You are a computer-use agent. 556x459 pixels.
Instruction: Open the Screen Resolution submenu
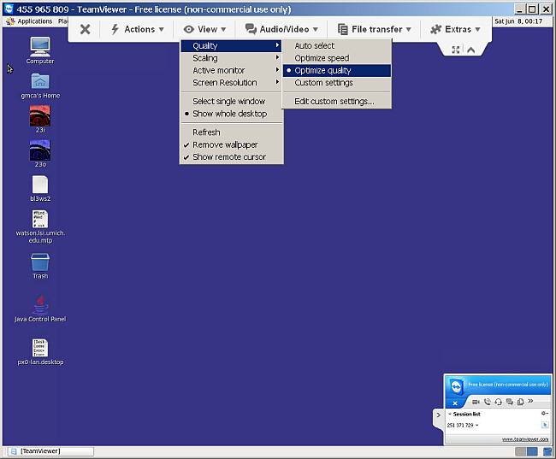[231, 83]
